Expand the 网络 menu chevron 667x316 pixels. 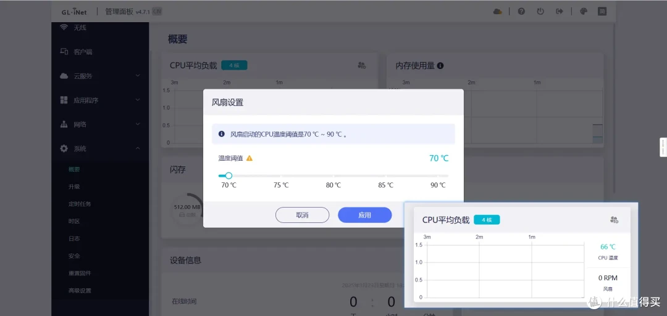(x=137, y=124)
